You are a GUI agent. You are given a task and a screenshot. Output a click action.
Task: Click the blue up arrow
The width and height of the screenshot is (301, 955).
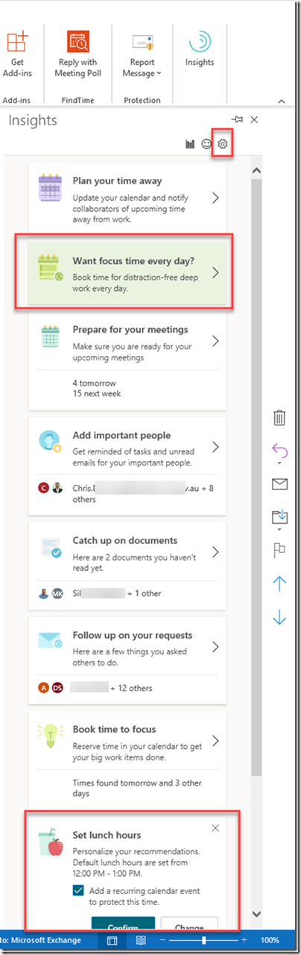[x=279, y=583]
